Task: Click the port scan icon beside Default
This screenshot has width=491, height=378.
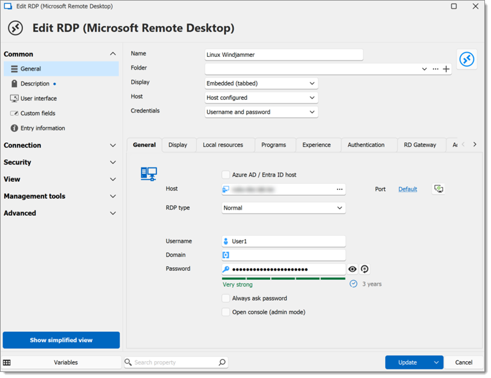Action: pyautogui.click(x=439, y=189)
